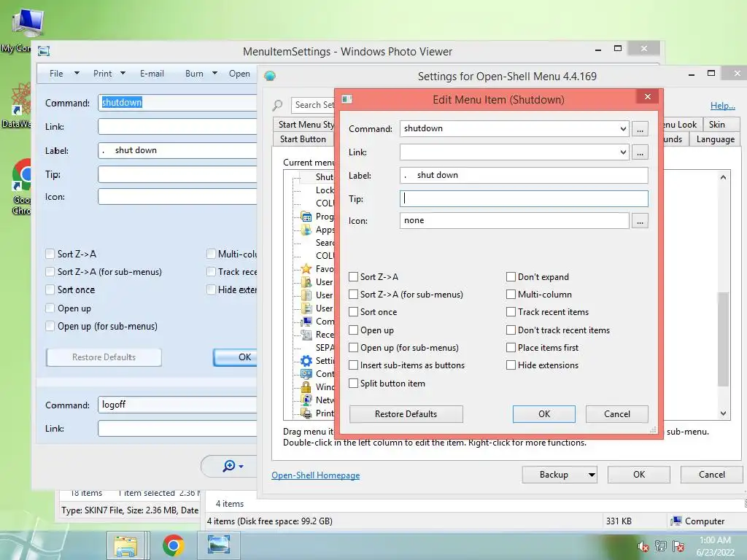This screenshot has height=560, width=747.
Task: Click the network tray icon
Action: tap(661, 546)
